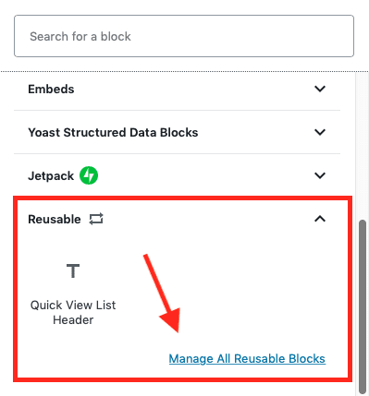This screenshot has width=369, height=396.
Task: Insert Quick View List Header block
Action: tap(73, 291)
